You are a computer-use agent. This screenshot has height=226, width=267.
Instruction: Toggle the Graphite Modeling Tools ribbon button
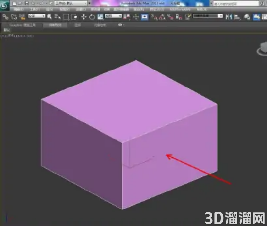coord(257,17)
